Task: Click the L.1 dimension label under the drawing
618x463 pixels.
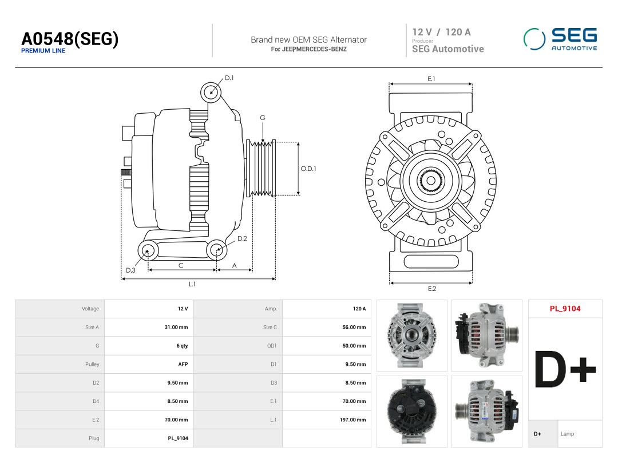Action: point(192,284)
